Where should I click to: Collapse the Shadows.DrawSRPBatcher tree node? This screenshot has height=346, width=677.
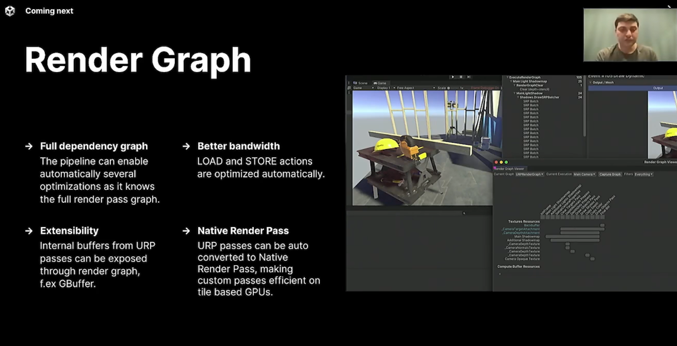[x=518, y=97]
